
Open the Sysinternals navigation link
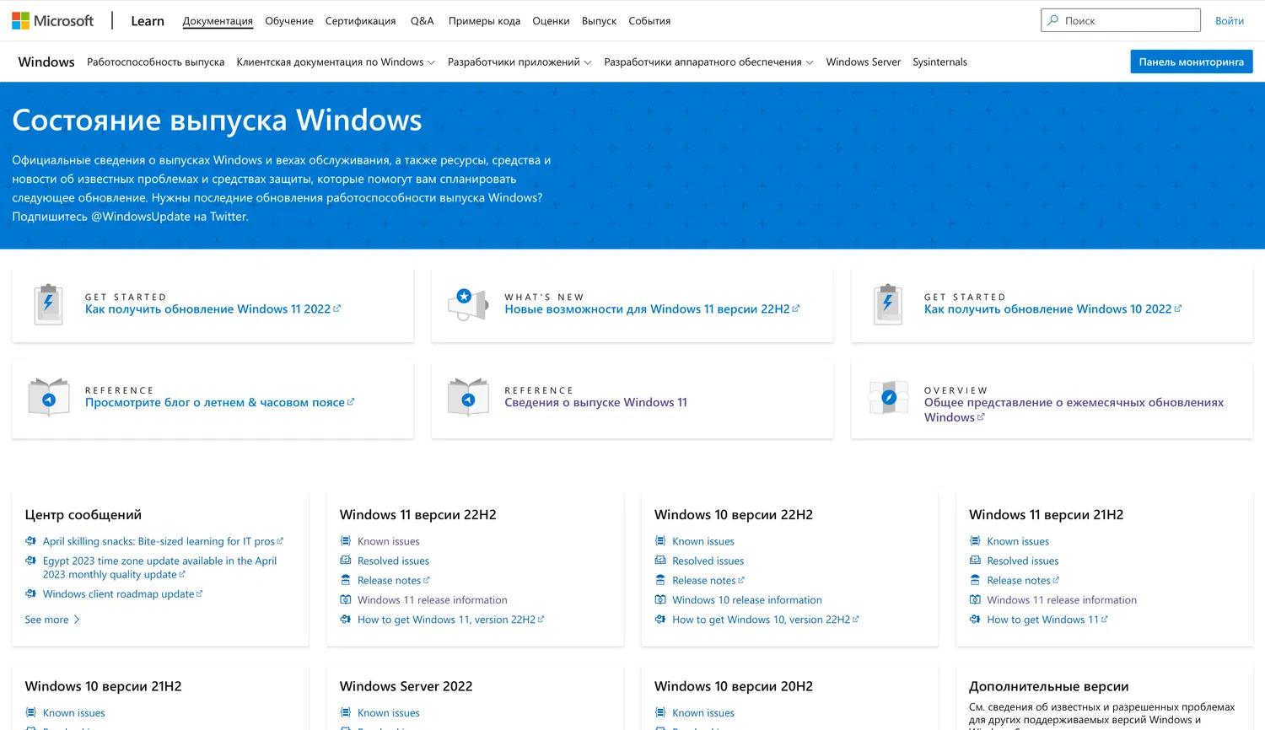(x=939, y=62)
